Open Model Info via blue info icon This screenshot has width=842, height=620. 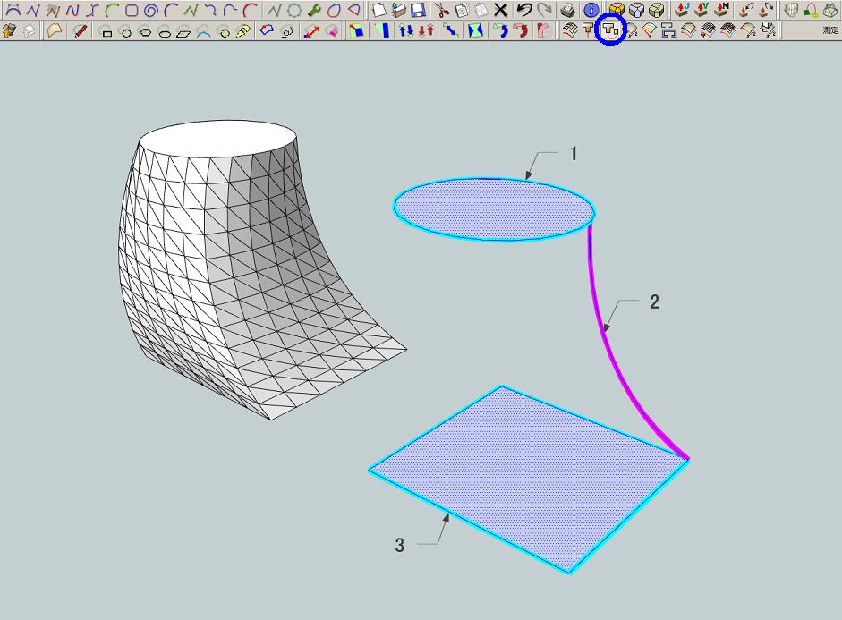(x=591, y=12)
